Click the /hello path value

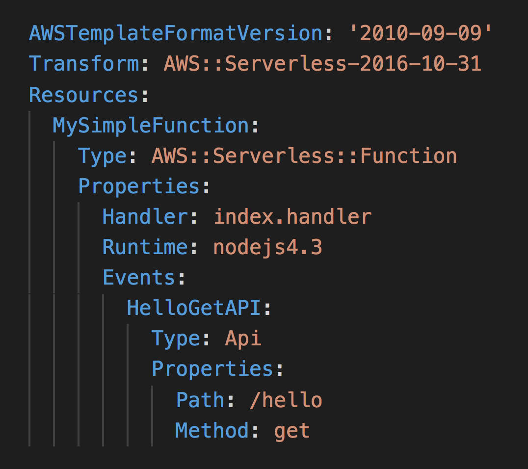(x=286, y=400)
